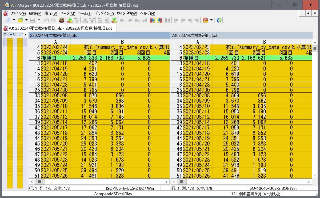Viewport: 320px width, 198px height.
Task: Click the Current Difference icon
Action: [107, 20]
